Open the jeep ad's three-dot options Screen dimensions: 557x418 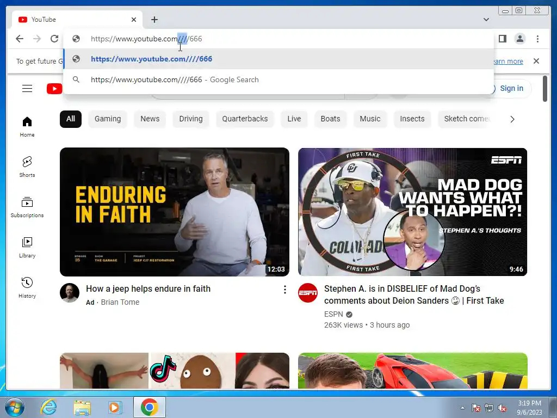pos(285,290)
